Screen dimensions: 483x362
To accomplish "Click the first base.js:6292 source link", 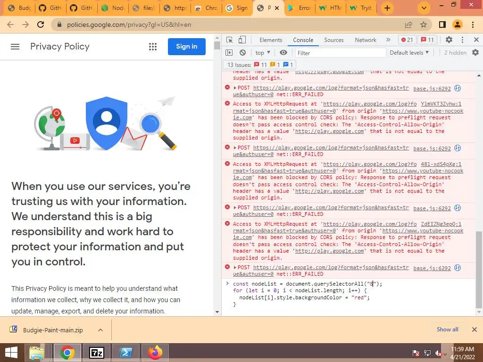I will coord(432,89).
